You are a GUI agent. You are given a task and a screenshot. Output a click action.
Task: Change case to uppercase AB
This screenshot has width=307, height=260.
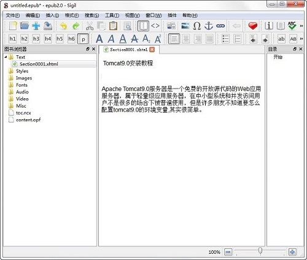pyautogui.click(x=293, y=39)
